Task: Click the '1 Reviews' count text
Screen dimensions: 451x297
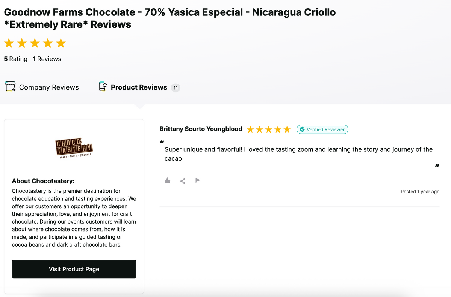Action: [x=47, y=59]
